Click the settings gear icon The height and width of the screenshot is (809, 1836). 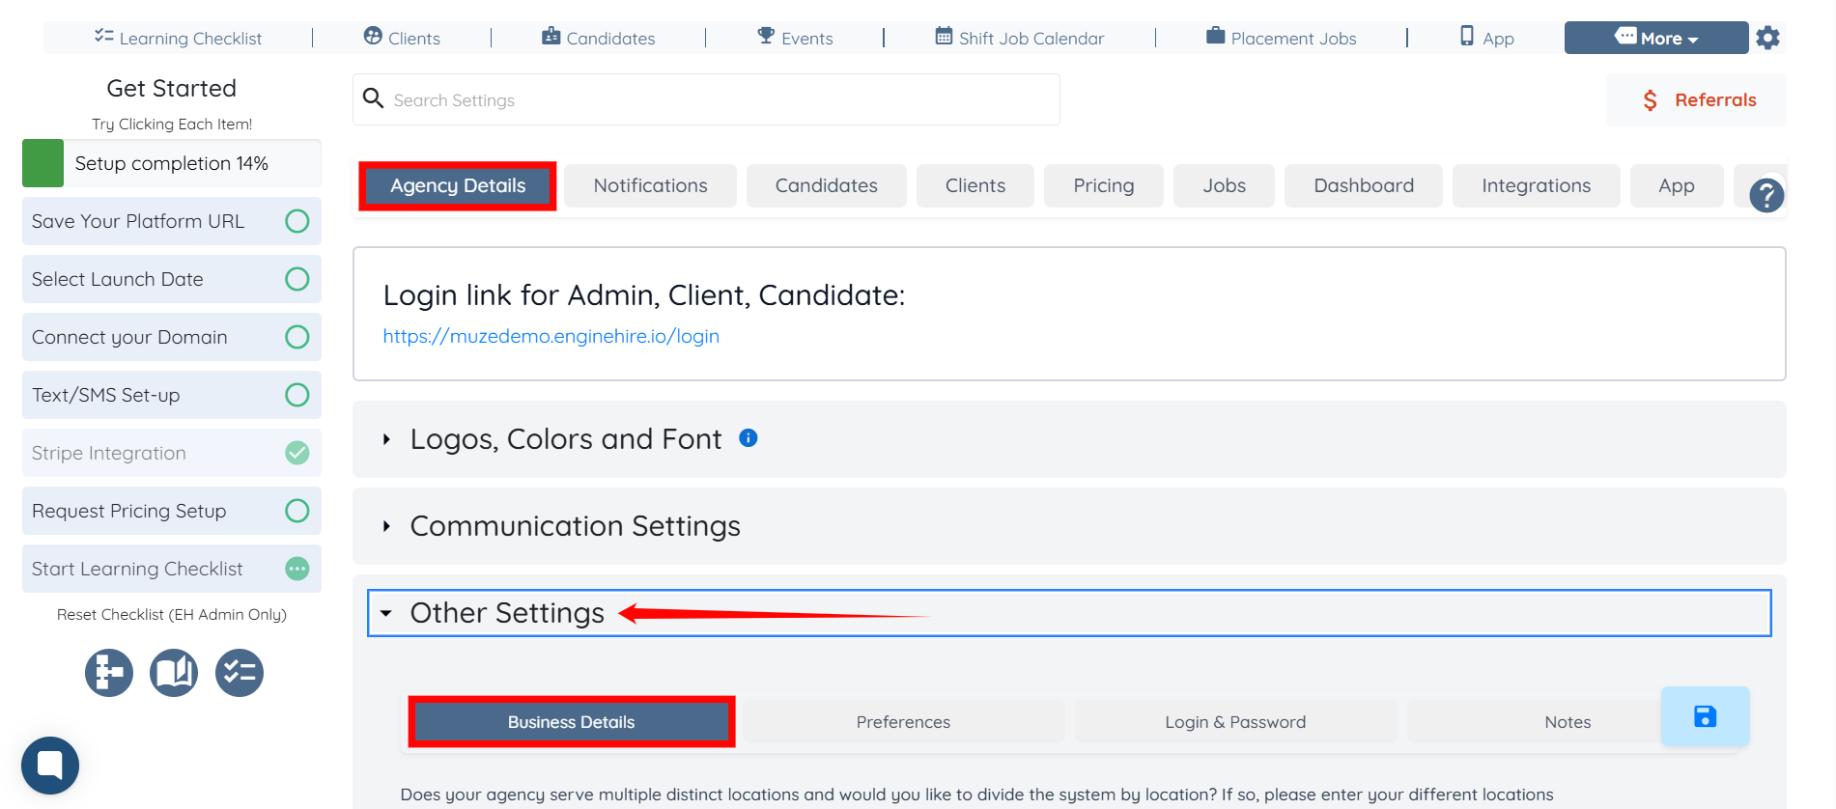click(x=1767, y=39)
